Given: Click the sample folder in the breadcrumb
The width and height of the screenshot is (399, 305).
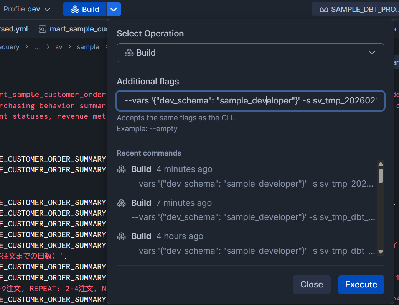Looking at the screenshot, I should (x=88, y=47).
